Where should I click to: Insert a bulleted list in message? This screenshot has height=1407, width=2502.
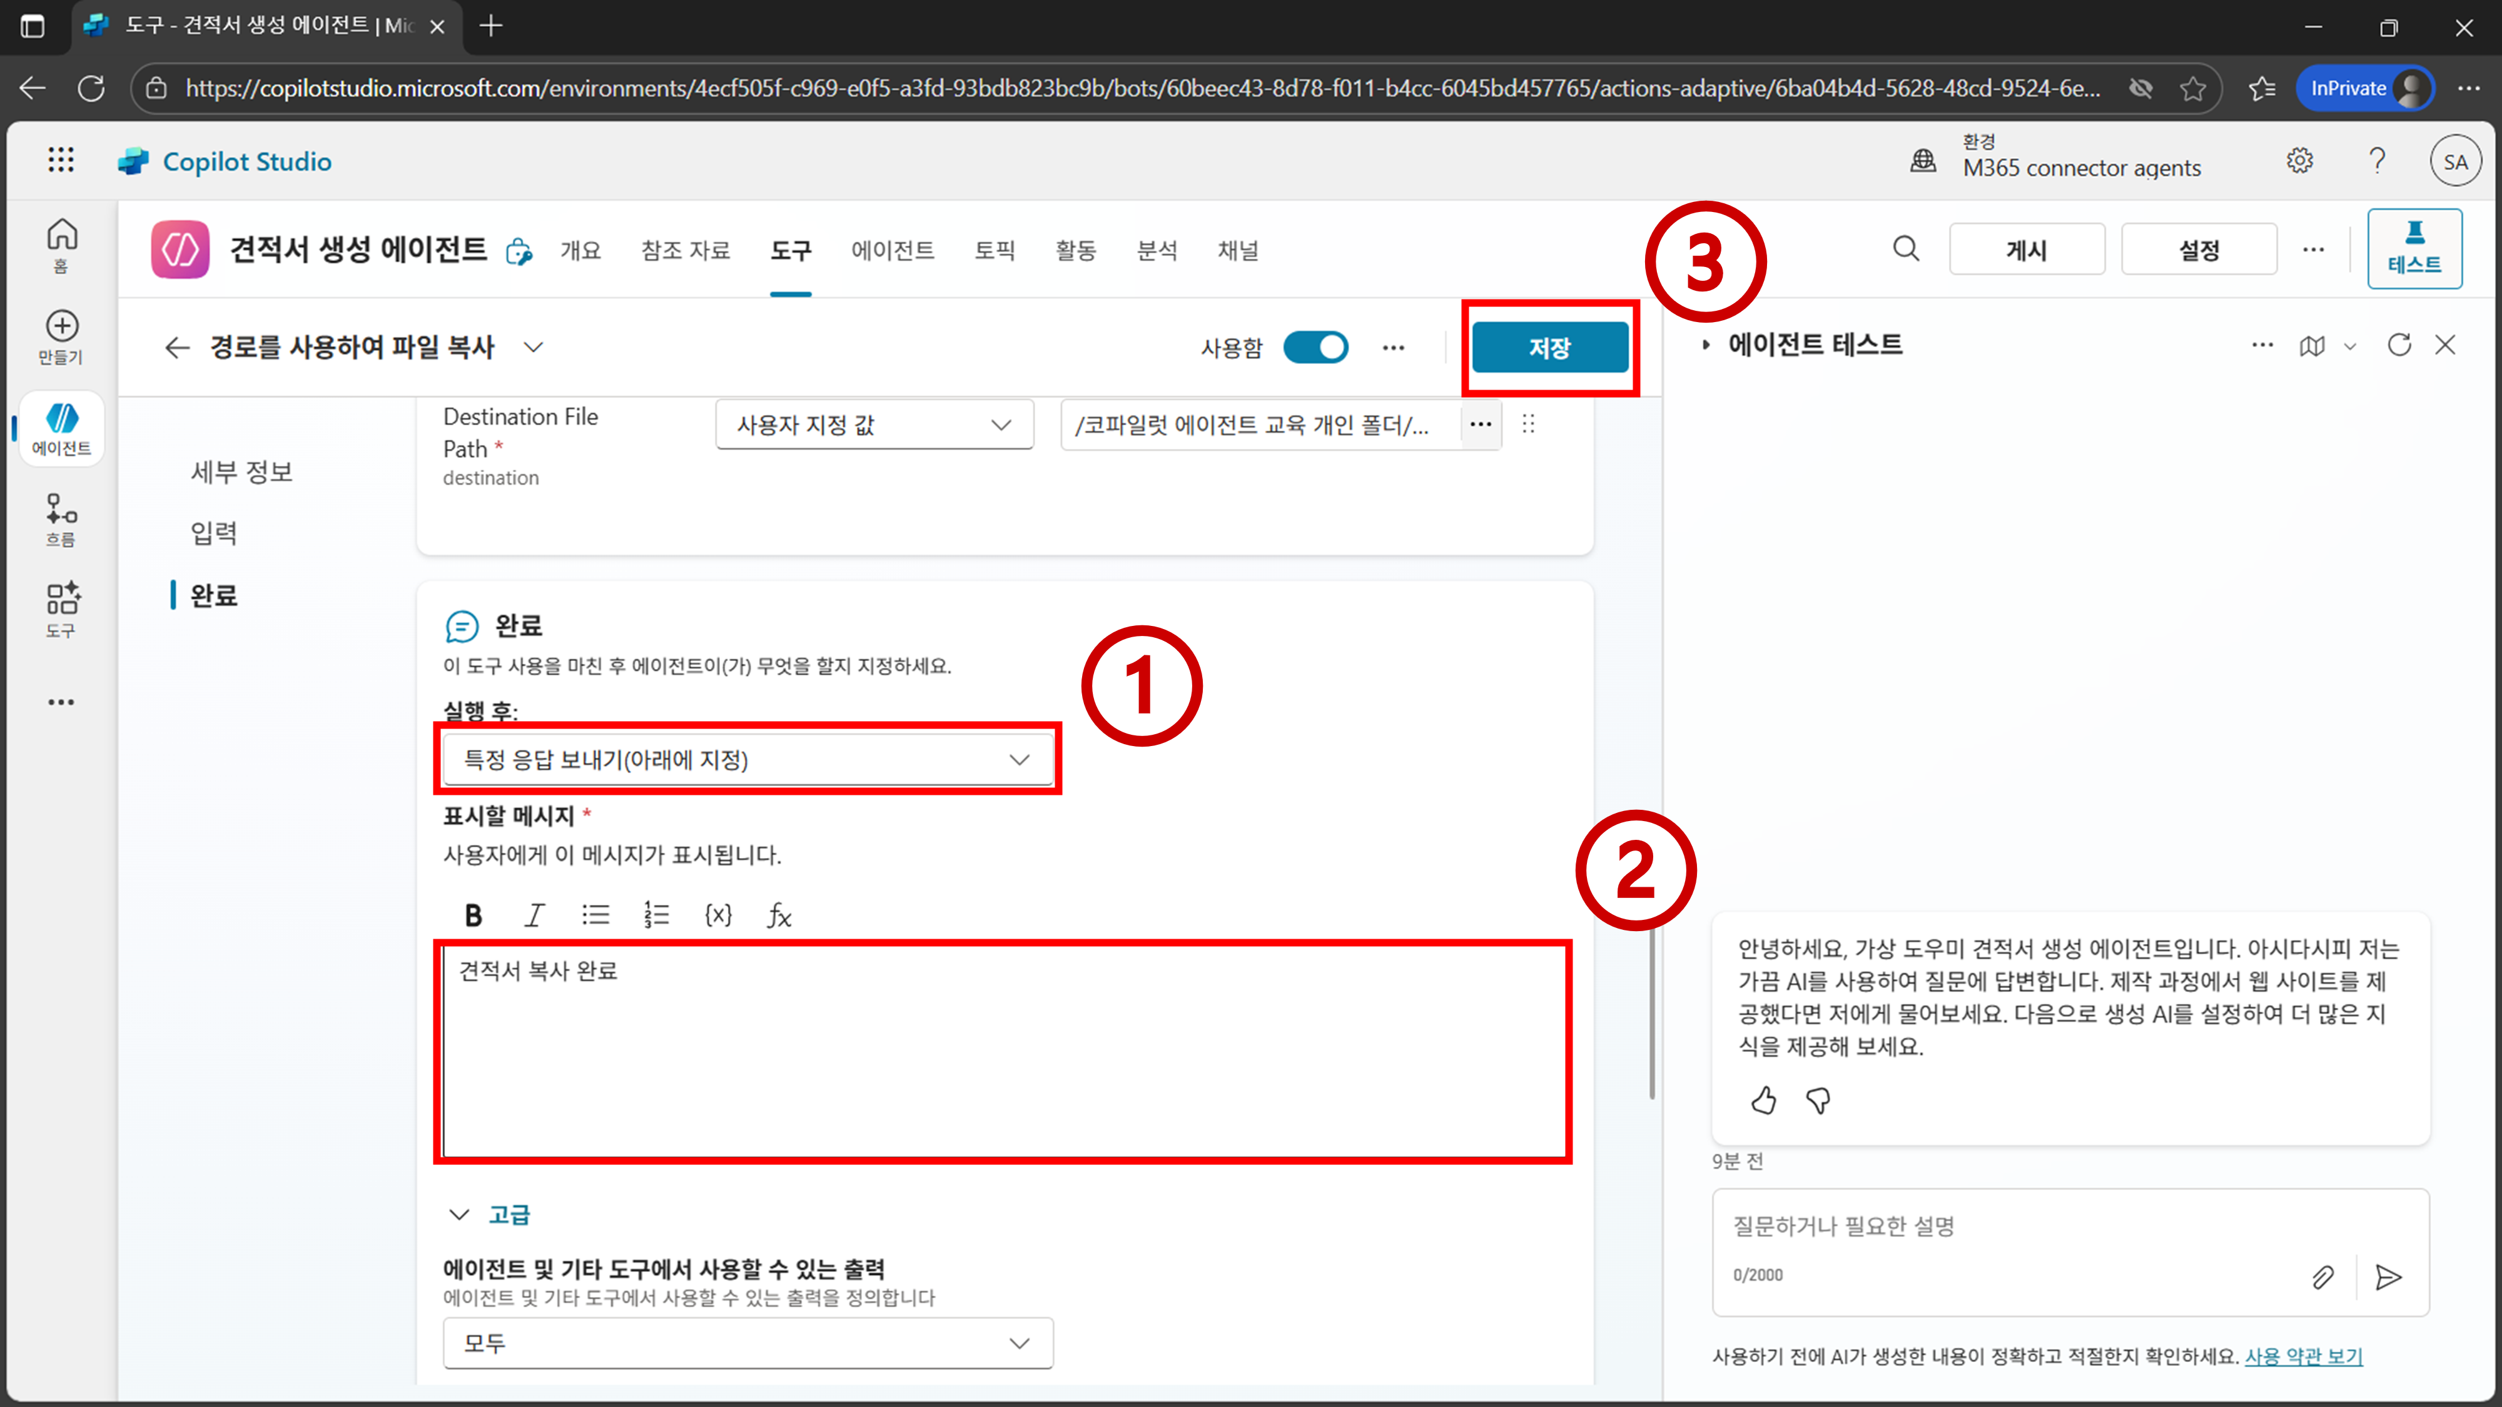tap(595, 915)
